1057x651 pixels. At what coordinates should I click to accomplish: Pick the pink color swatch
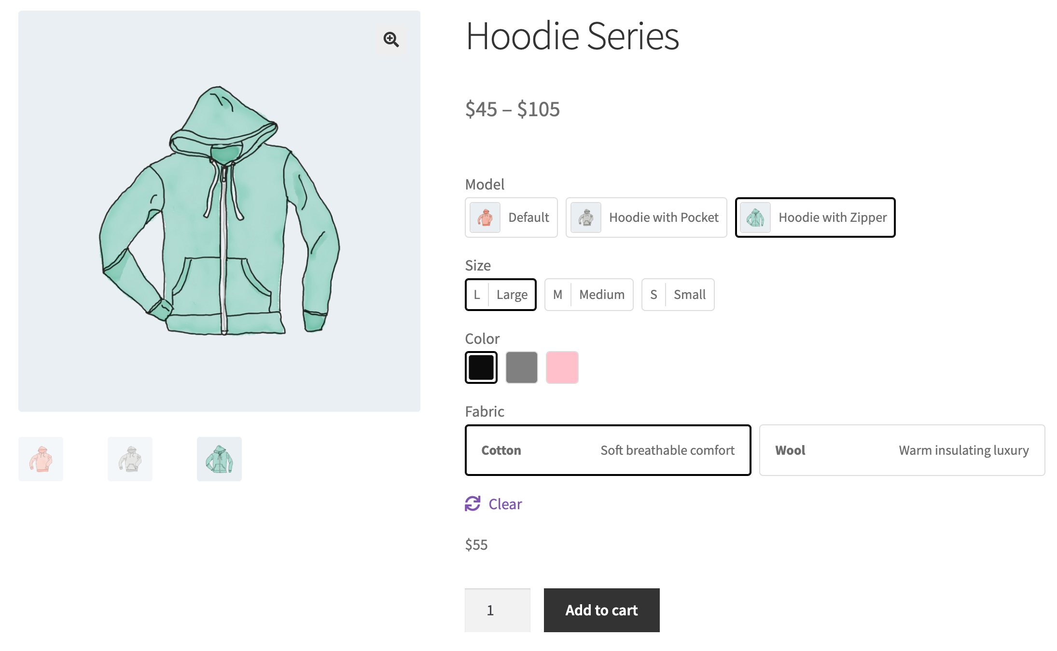562,367
